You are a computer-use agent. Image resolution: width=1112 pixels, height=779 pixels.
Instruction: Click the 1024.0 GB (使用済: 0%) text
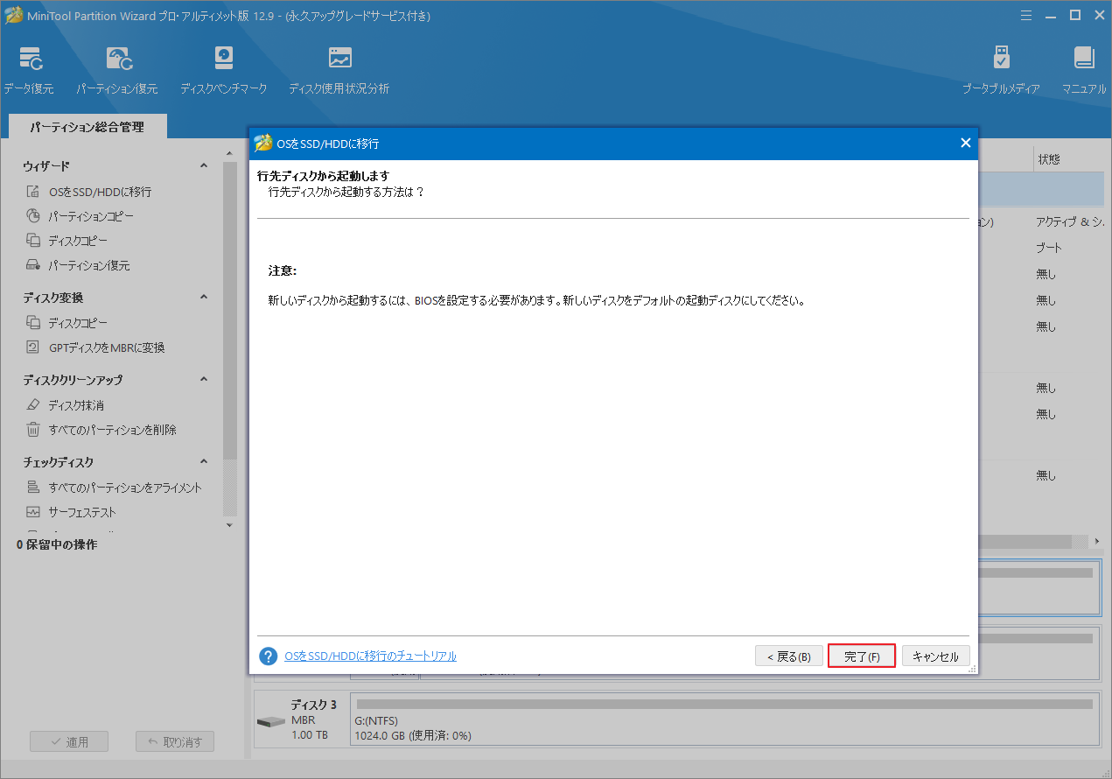(x=413, y=736)
